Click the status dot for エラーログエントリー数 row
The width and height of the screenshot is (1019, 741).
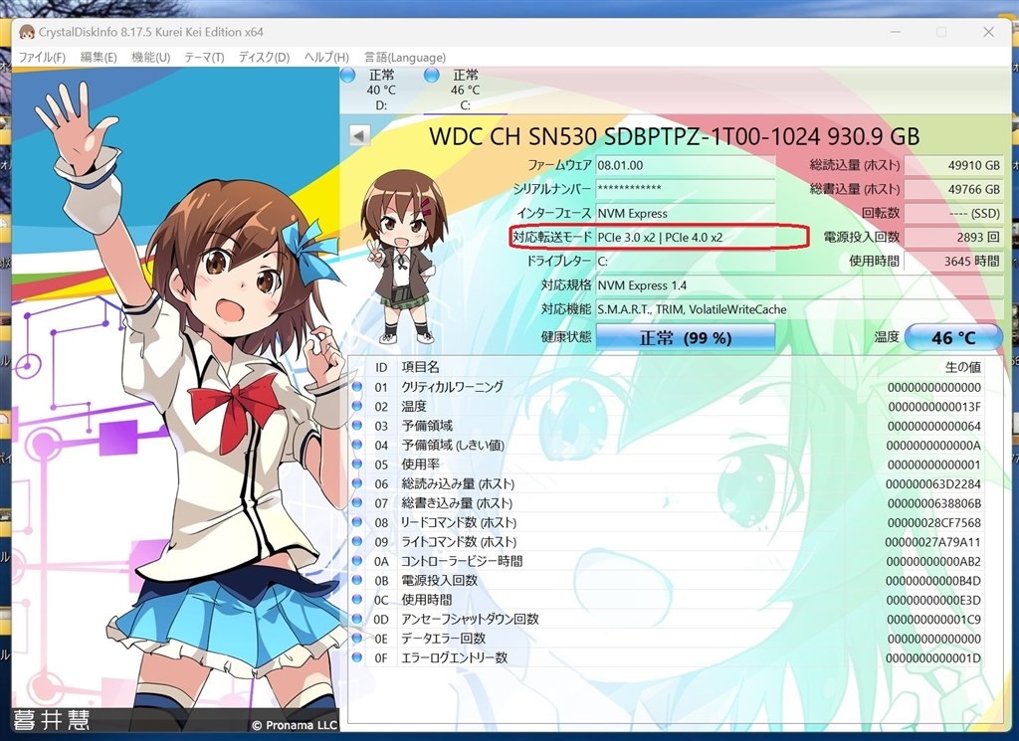click(x=357, y=657)
